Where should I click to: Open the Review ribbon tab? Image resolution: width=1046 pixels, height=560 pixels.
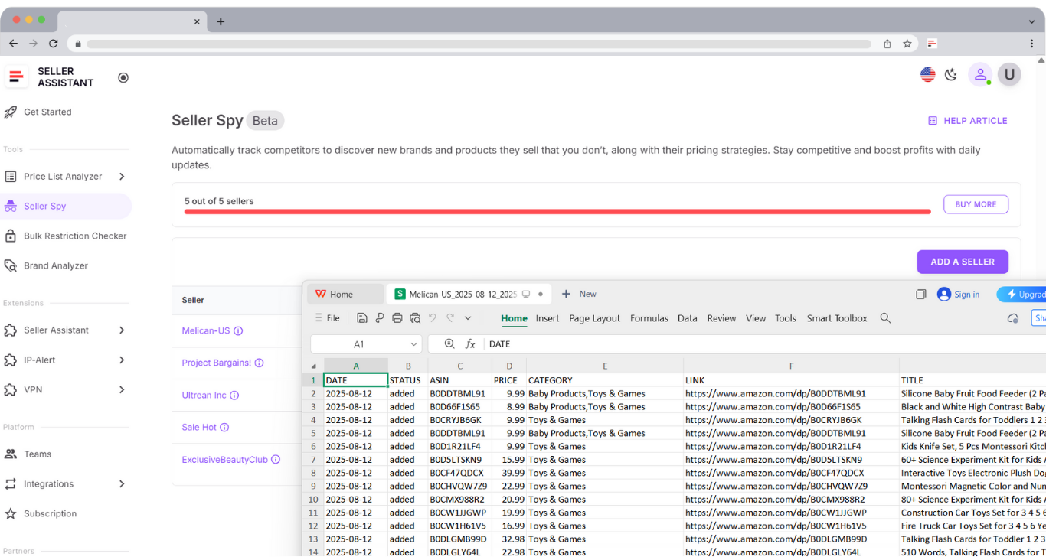[x=721, y=318]
